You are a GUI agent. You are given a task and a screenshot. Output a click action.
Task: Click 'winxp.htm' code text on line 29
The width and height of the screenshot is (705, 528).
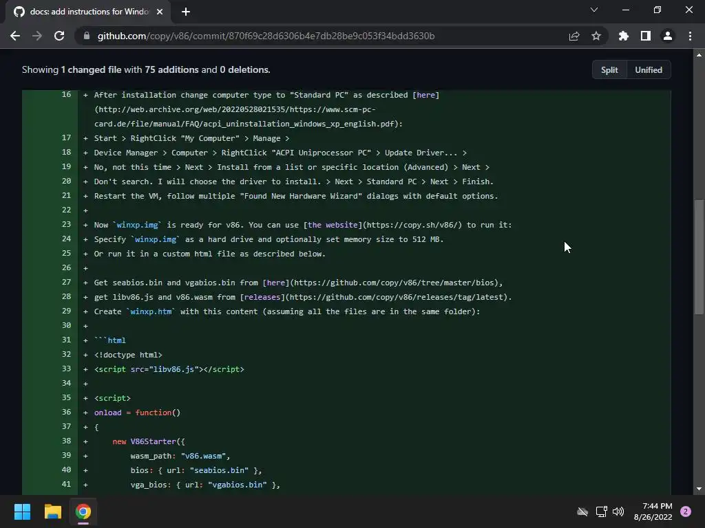point(151,311)
